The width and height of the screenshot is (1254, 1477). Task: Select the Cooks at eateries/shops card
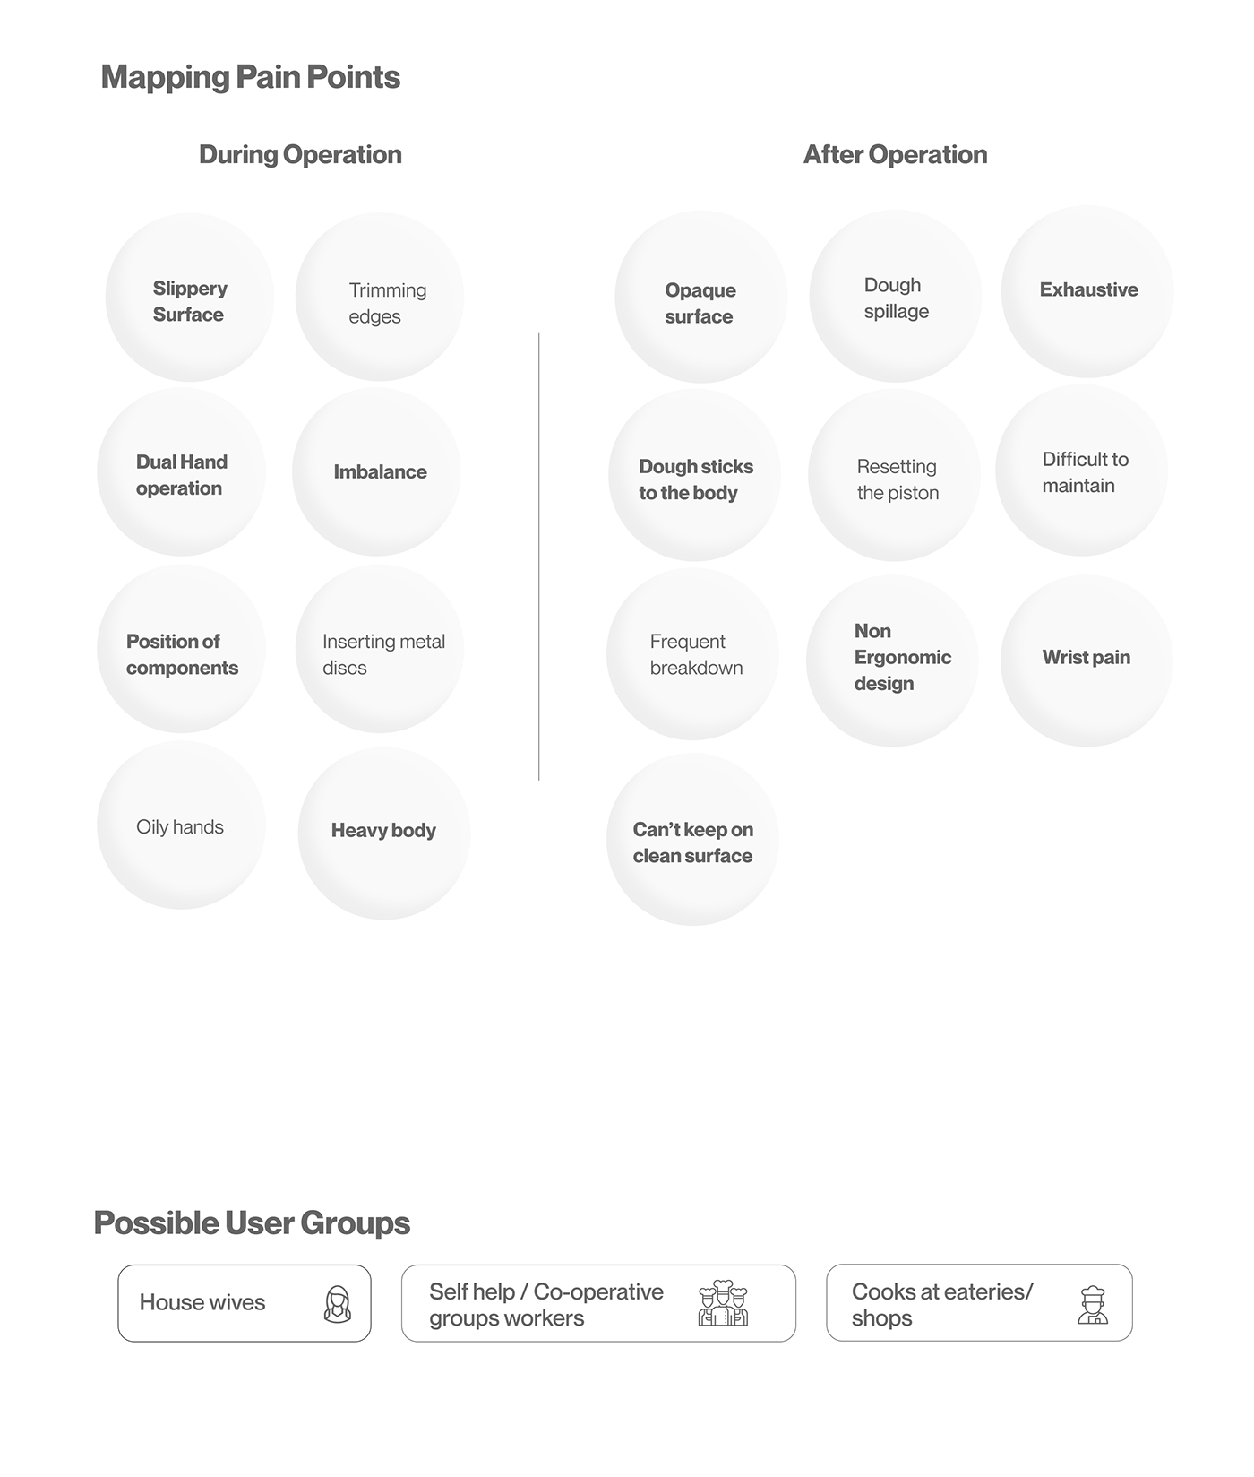[978, 1303]
